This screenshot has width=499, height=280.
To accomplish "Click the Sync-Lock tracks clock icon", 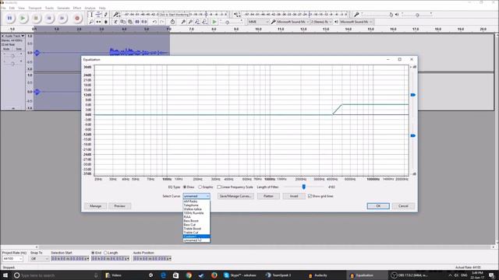I will coord(172,22).
